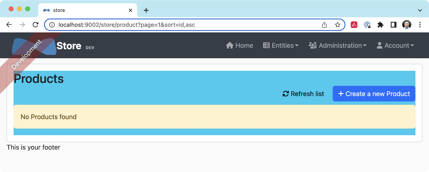Reload the page with the refresh icon
This screenshot has width=429, height=172.
35,25
